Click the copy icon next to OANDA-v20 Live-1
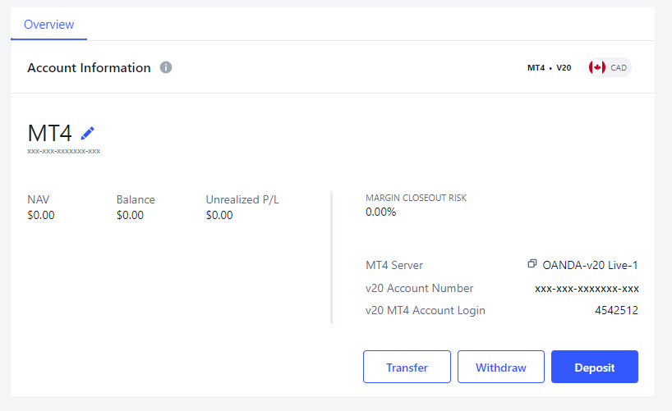 532,264
